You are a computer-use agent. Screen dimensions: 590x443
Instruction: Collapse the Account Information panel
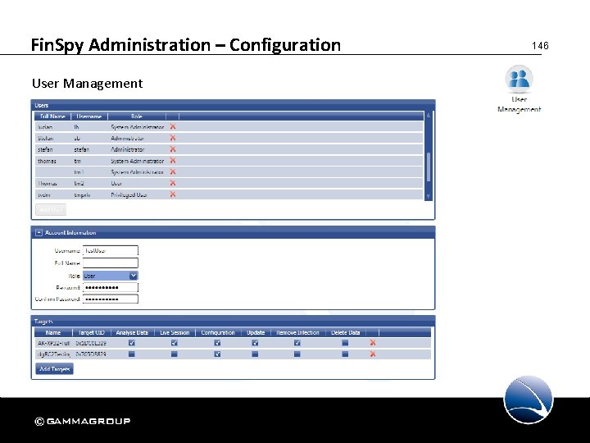pos(39,233)
